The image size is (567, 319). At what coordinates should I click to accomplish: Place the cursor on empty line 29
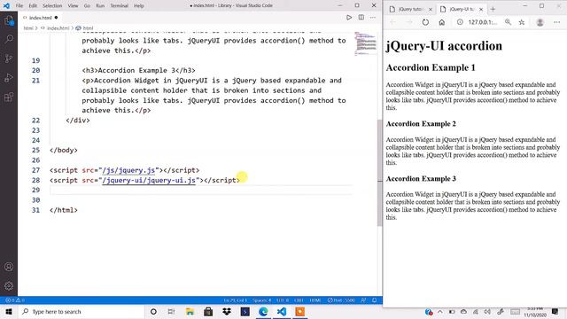(201, 191)
